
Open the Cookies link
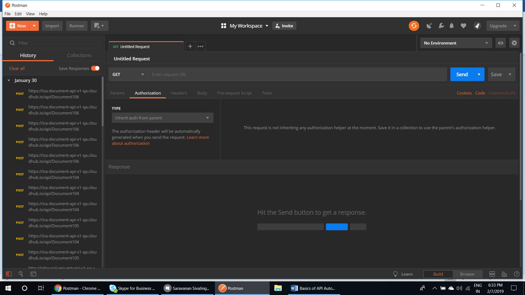click(x=464, y=93)
